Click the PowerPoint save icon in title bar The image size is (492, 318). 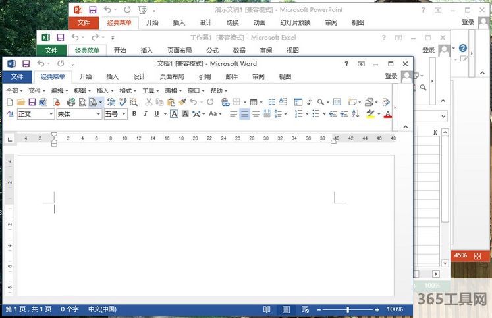pos(93,10)
